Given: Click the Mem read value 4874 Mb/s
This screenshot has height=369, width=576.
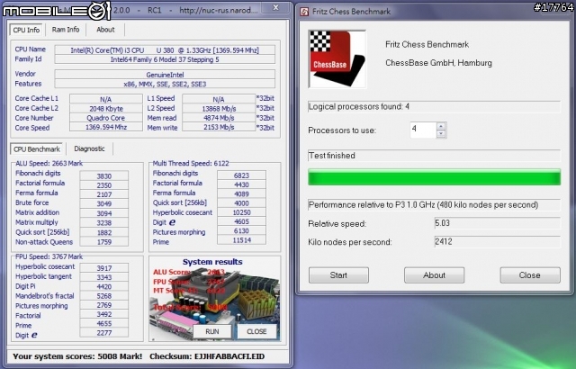Looking at the screenshot, I should (219, 118).
